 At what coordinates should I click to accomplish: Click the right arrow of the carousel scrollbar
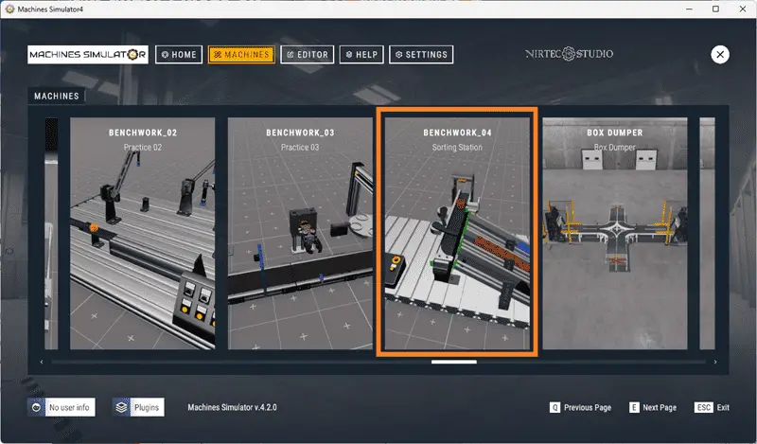[715, 362]
